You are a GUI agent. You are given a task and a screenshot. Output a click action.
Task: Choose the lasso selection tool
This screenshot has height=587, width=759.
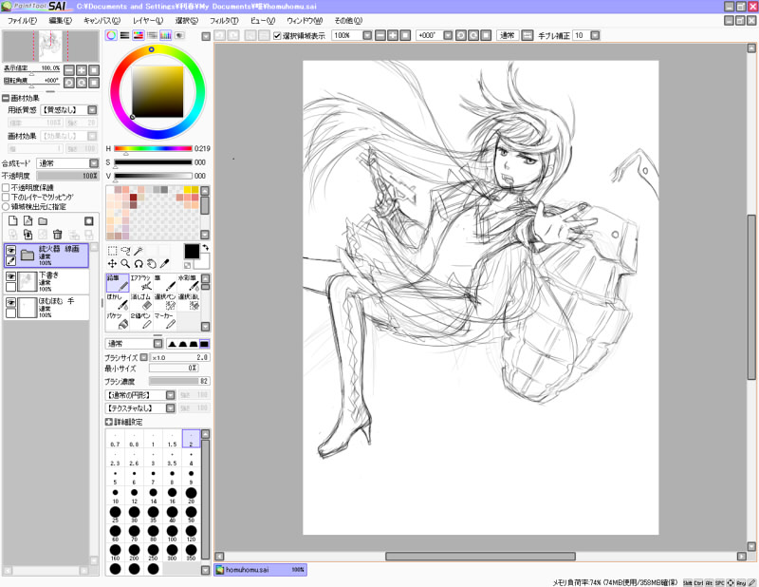pyautogui.click(x=125, y=251)
